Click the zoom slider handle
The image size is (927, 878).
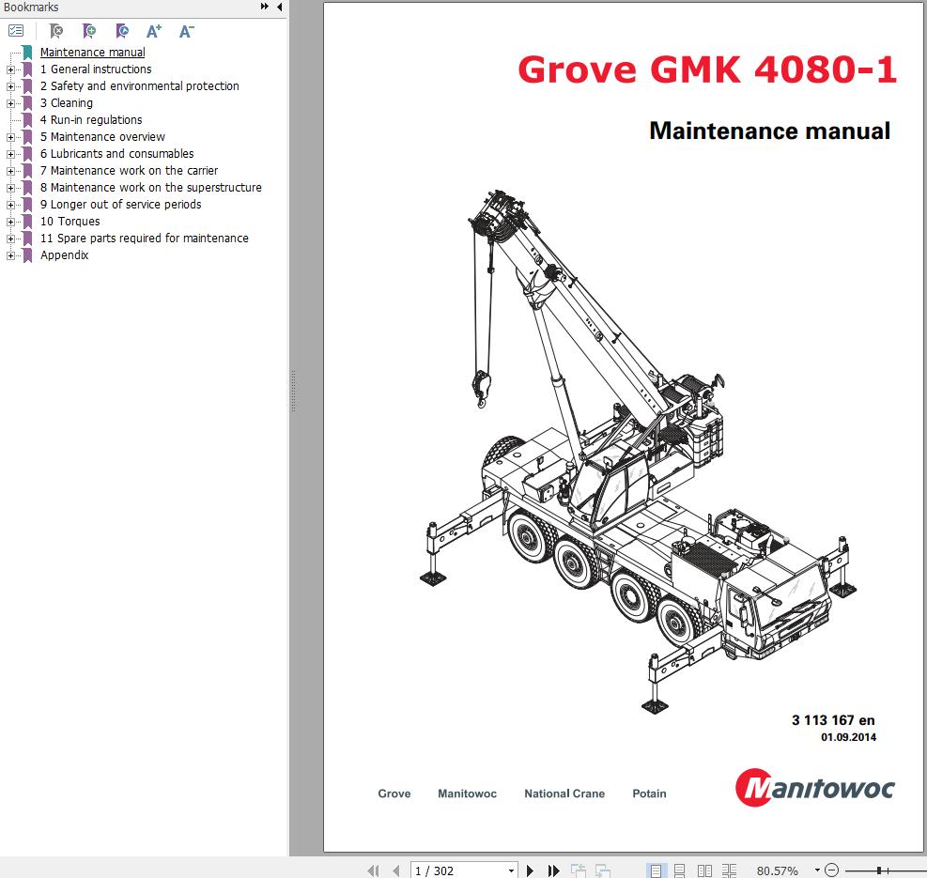pos(879,870)
